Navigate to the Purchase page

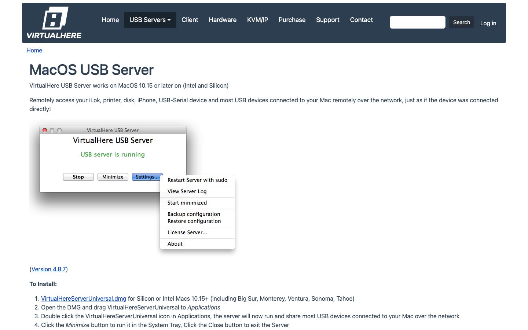pos(292,20)
